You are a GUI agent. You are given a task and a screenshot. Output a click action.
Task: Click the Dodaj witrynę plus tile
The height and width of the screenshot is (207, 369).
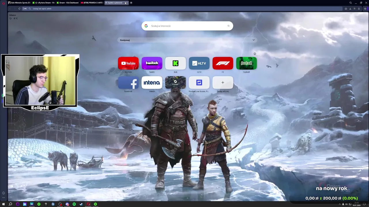[223, 83]
